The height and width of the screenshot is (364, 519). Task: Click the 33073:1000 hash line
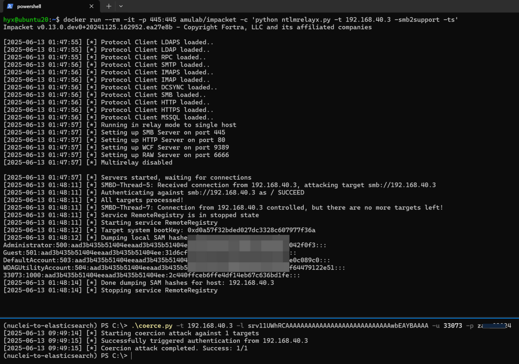click(x=151, y=275)
